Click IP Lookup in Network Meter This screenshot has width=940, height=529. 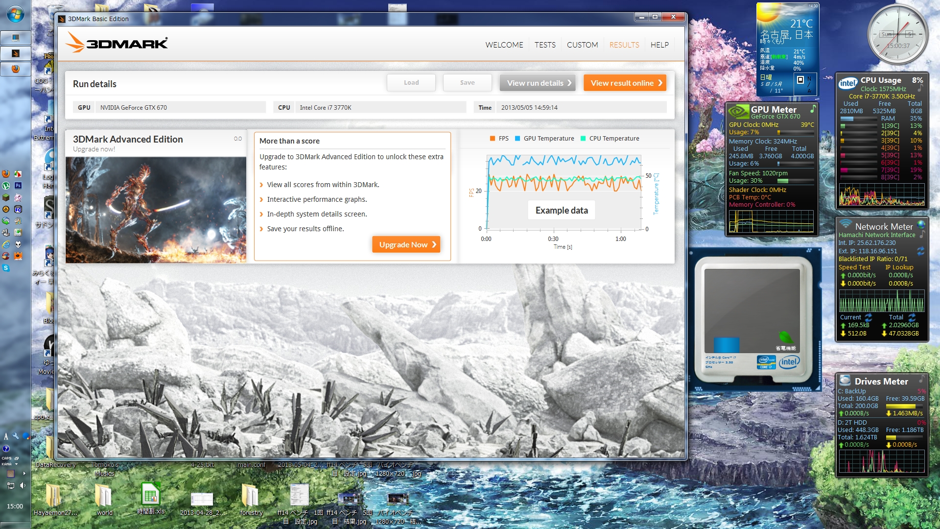(x=899, y=267)
